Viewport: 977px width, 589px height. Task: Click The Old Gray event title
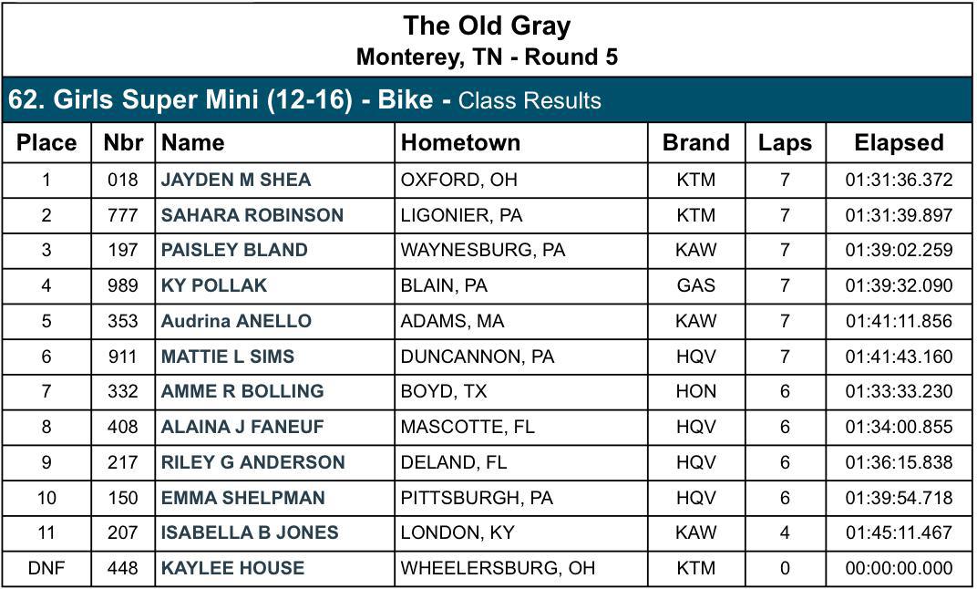coord(488,26)
